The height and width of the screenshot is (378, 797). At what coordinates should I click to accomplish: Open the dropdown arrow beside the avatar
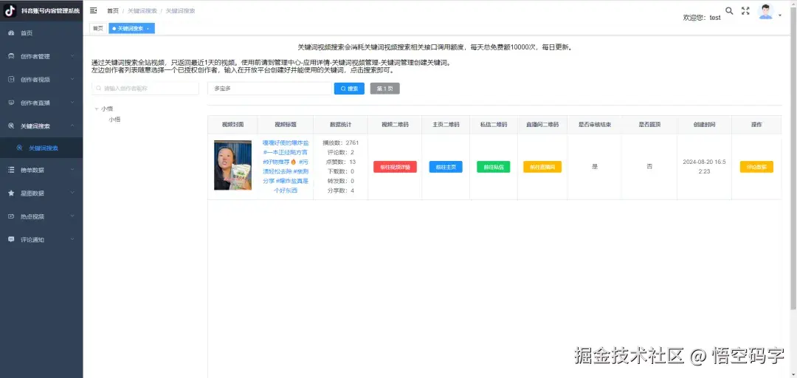(x=780, y=16)
